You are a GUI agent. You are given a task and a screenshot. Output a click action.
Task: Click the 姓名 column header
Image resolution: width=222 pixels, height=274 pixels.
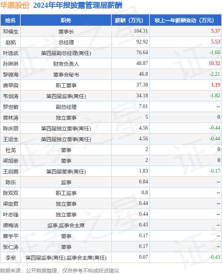(10, 20)
